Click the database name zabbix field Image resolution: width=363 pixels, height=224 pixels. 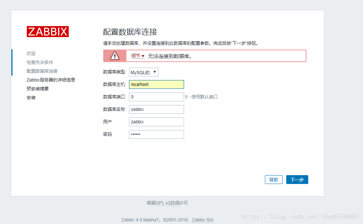tap(157, 109)
